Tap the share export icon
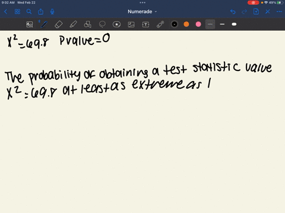This screenshot has width=285, height=213. tap(40, 12)
